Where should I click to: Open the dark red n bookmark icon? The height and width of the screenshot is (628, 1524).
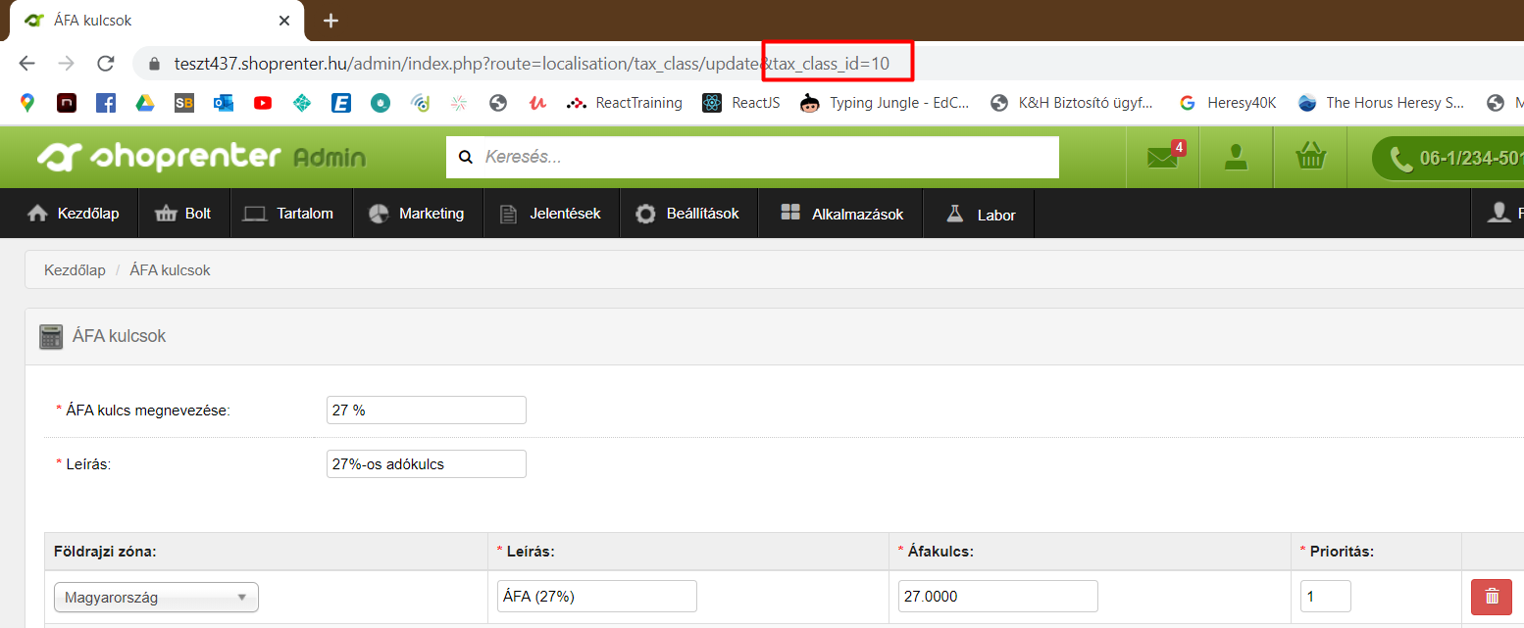click(67, 102)
